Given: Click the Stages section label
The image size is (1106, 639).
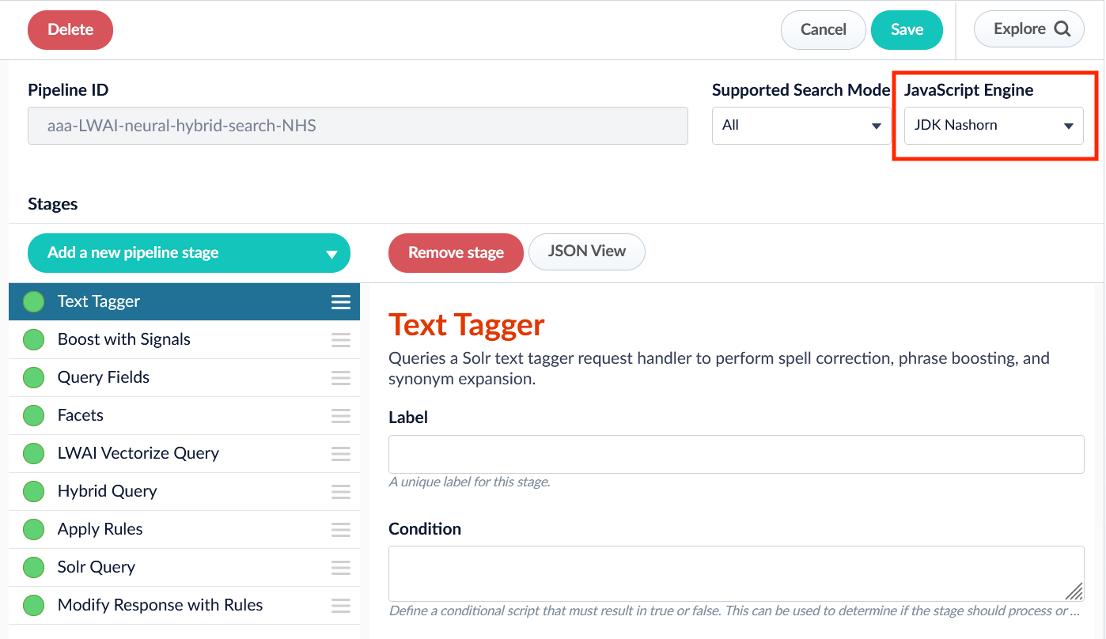Looking at the screenshot, I should 53,204.
